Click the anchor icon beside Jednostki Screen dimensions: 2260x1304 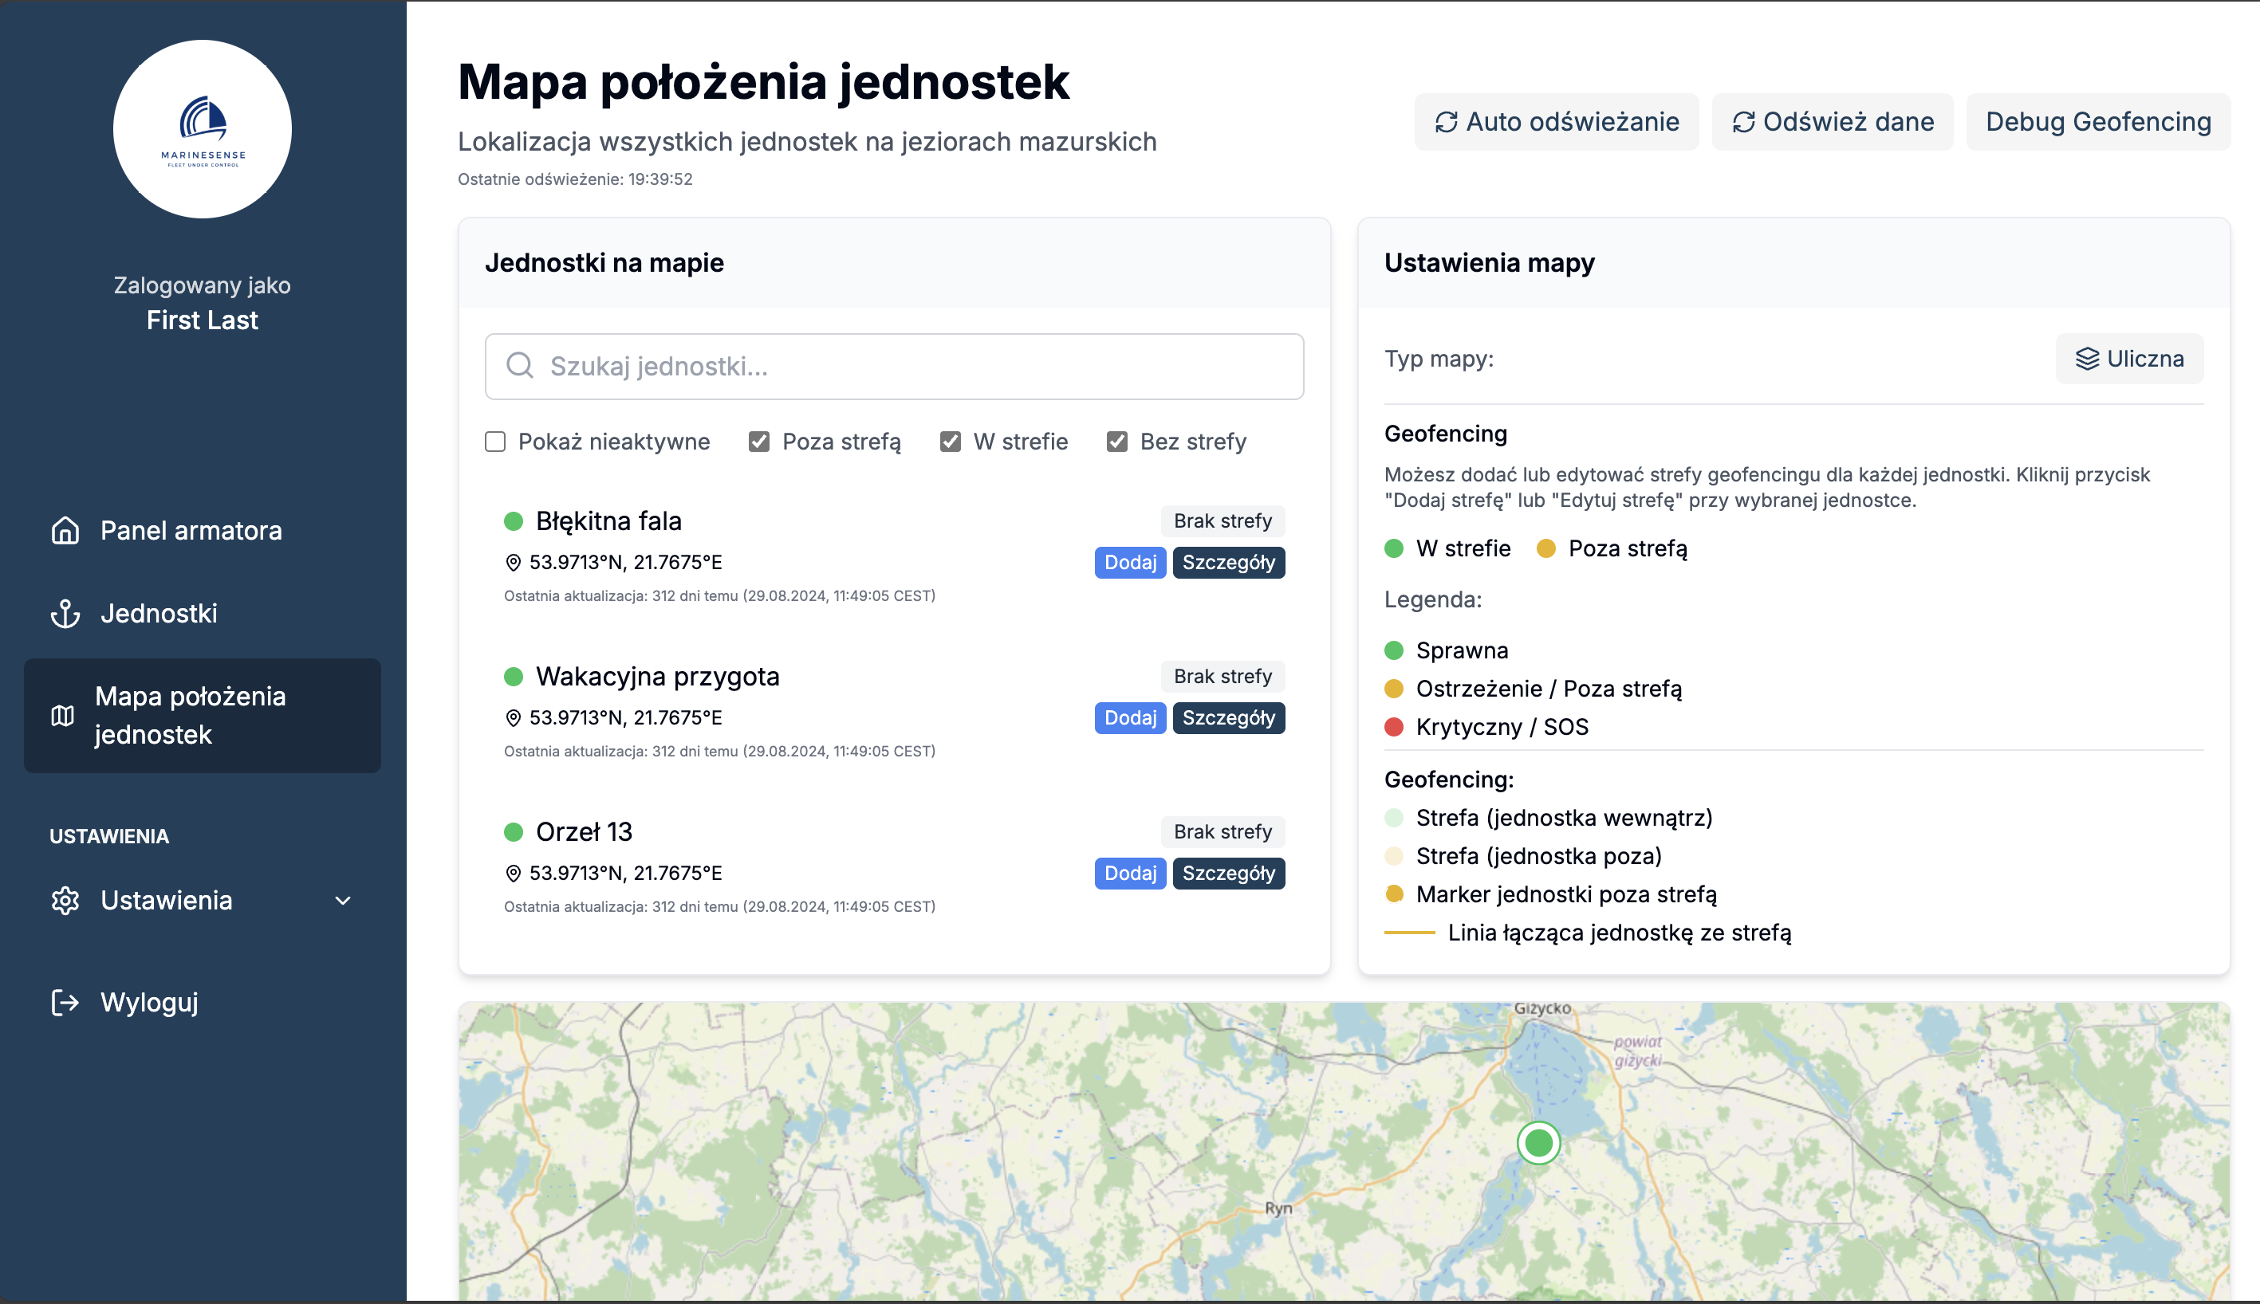[x=65, y=614]
